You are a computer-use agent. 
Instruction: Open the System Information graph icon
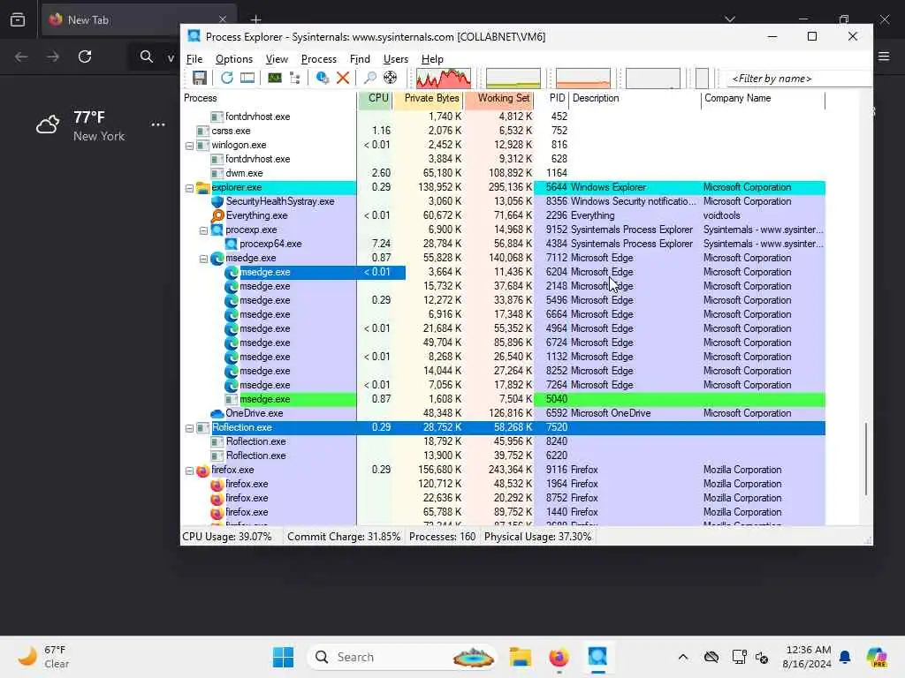point(275,78)
